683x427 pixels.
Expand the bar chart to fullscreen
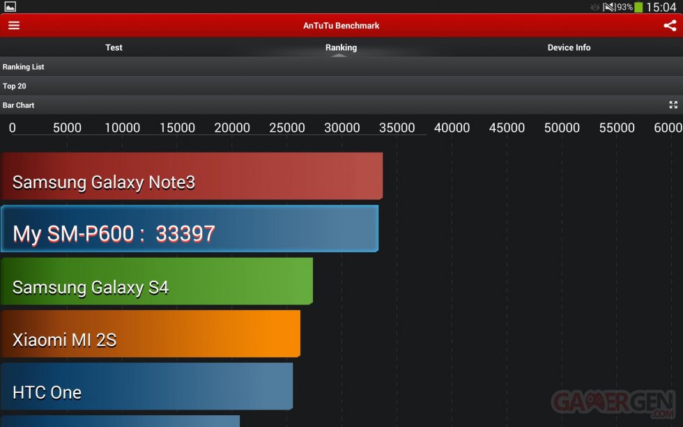673,105
